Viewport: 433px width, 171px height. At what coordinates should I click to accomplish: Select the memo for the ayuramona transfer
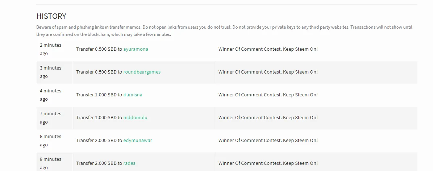(268, 49)
